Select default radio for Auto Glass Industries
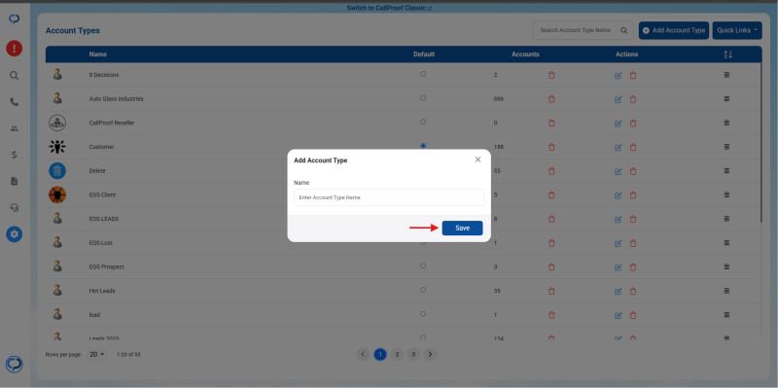Viewport: 778px width, 388px height. click(423, 98)
